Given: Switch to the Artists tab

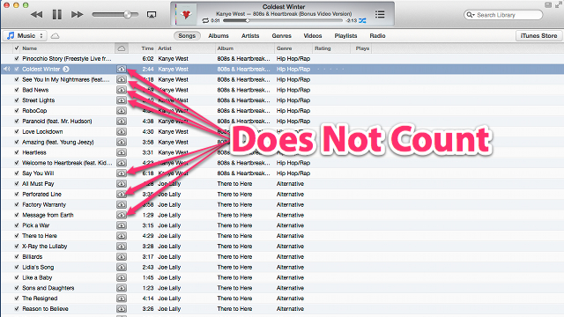Looking at the screenshot, I should point(250,36).
